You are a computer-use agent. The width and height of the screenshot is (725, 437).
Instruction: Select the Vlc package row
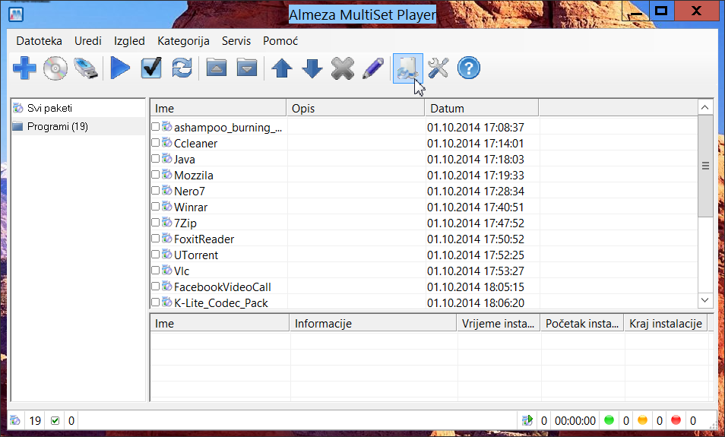pos(424,271)
